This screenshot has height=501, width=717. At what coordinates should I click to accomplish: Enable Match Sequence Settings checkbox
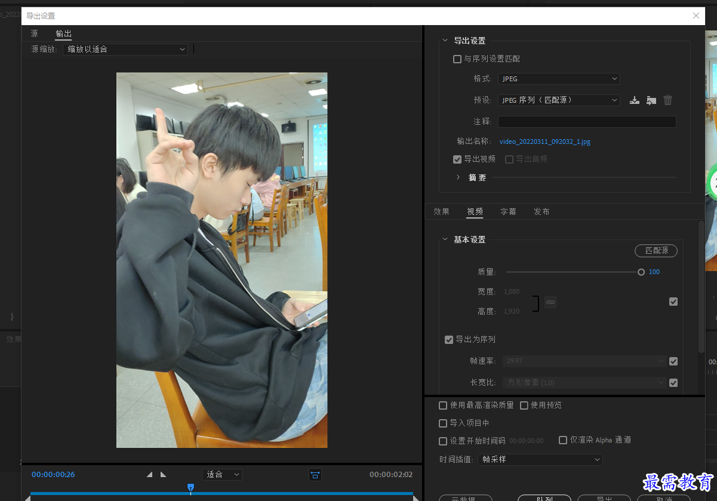(457, 59)
